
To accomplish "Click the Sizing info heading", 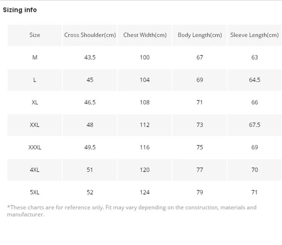I will click(20, 10).
